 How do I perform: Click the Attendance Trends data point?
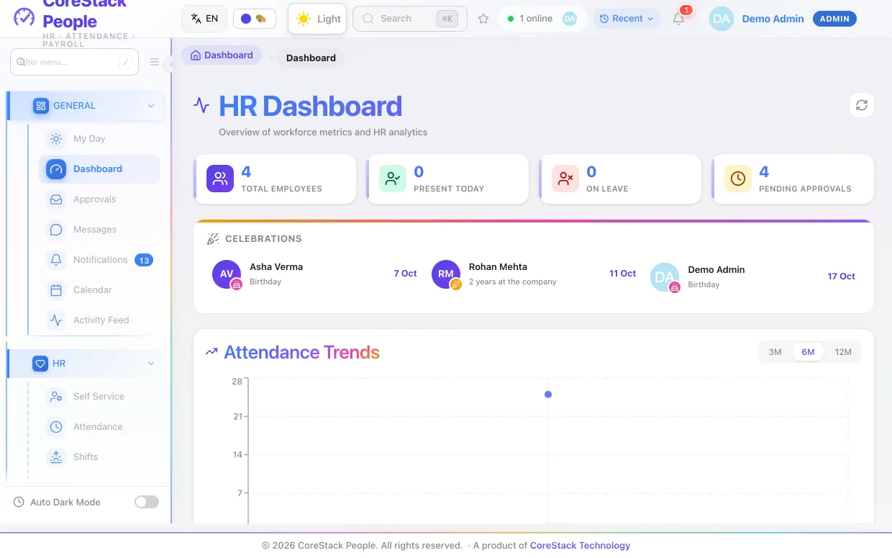tap(548, 395)
